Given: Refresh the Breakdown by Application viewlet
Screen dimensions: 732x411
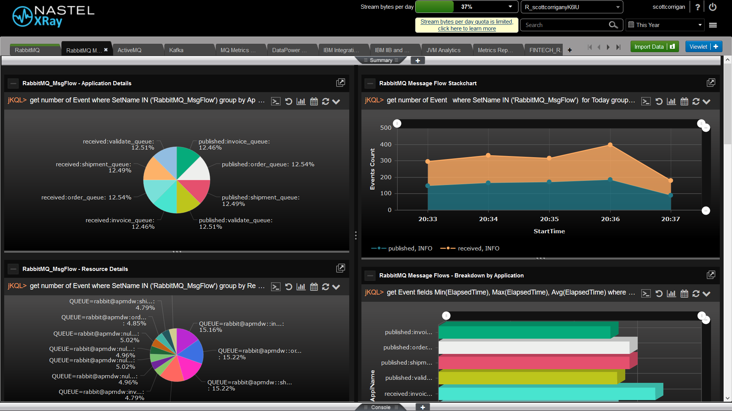Looking at the screenshot, I should pos(696,294).
